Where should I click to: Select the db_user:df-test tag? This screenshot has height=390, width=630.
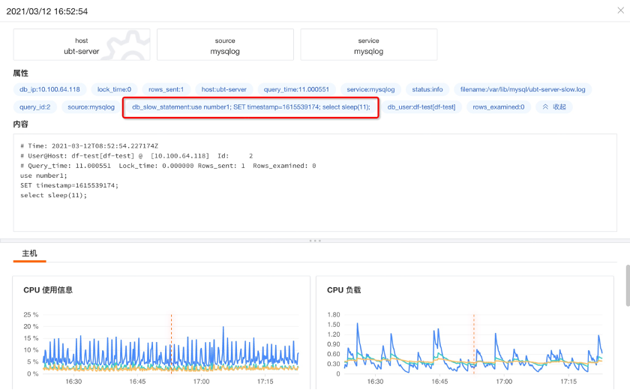pos(421,106)
